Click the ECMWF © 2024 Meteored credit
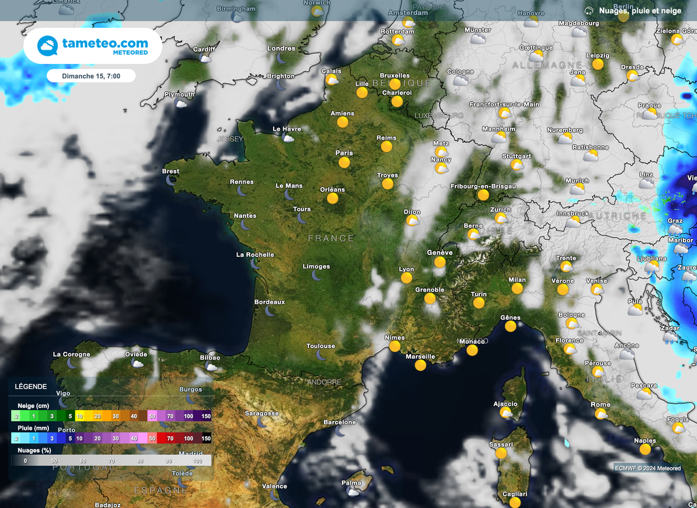This screenshot has width=697, height=508. (647, 468)
